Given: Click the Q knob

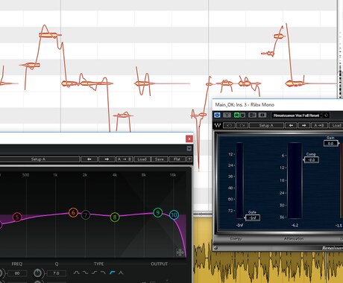Looking at the screenshot, I should click(37, 273).
